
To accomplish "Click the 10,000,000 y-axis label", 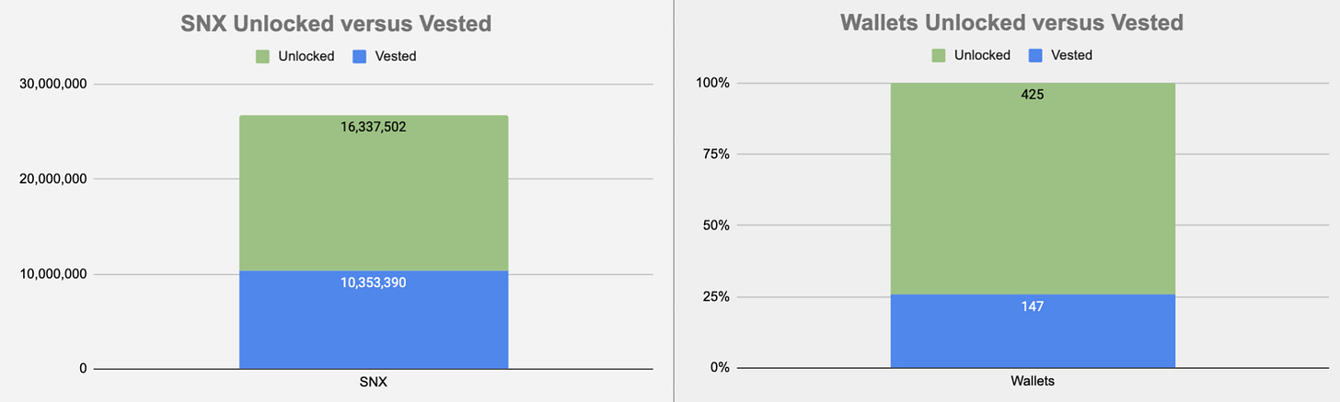I will point(53,274).
